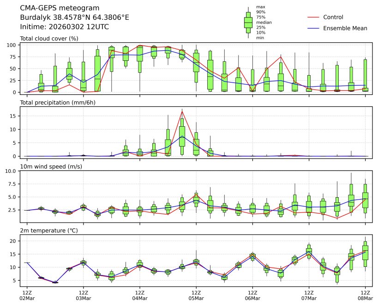Select the "Total cloud cover (%)" panel title
Image resolution: width=378 pixels, height=306 pixels.
[49, 38]
